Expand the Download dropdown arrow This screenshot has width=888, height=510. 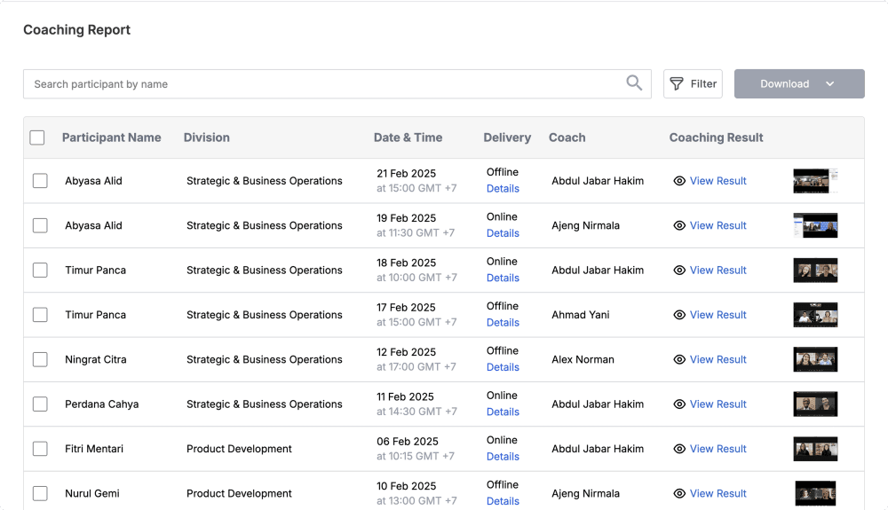pos(829,83)
